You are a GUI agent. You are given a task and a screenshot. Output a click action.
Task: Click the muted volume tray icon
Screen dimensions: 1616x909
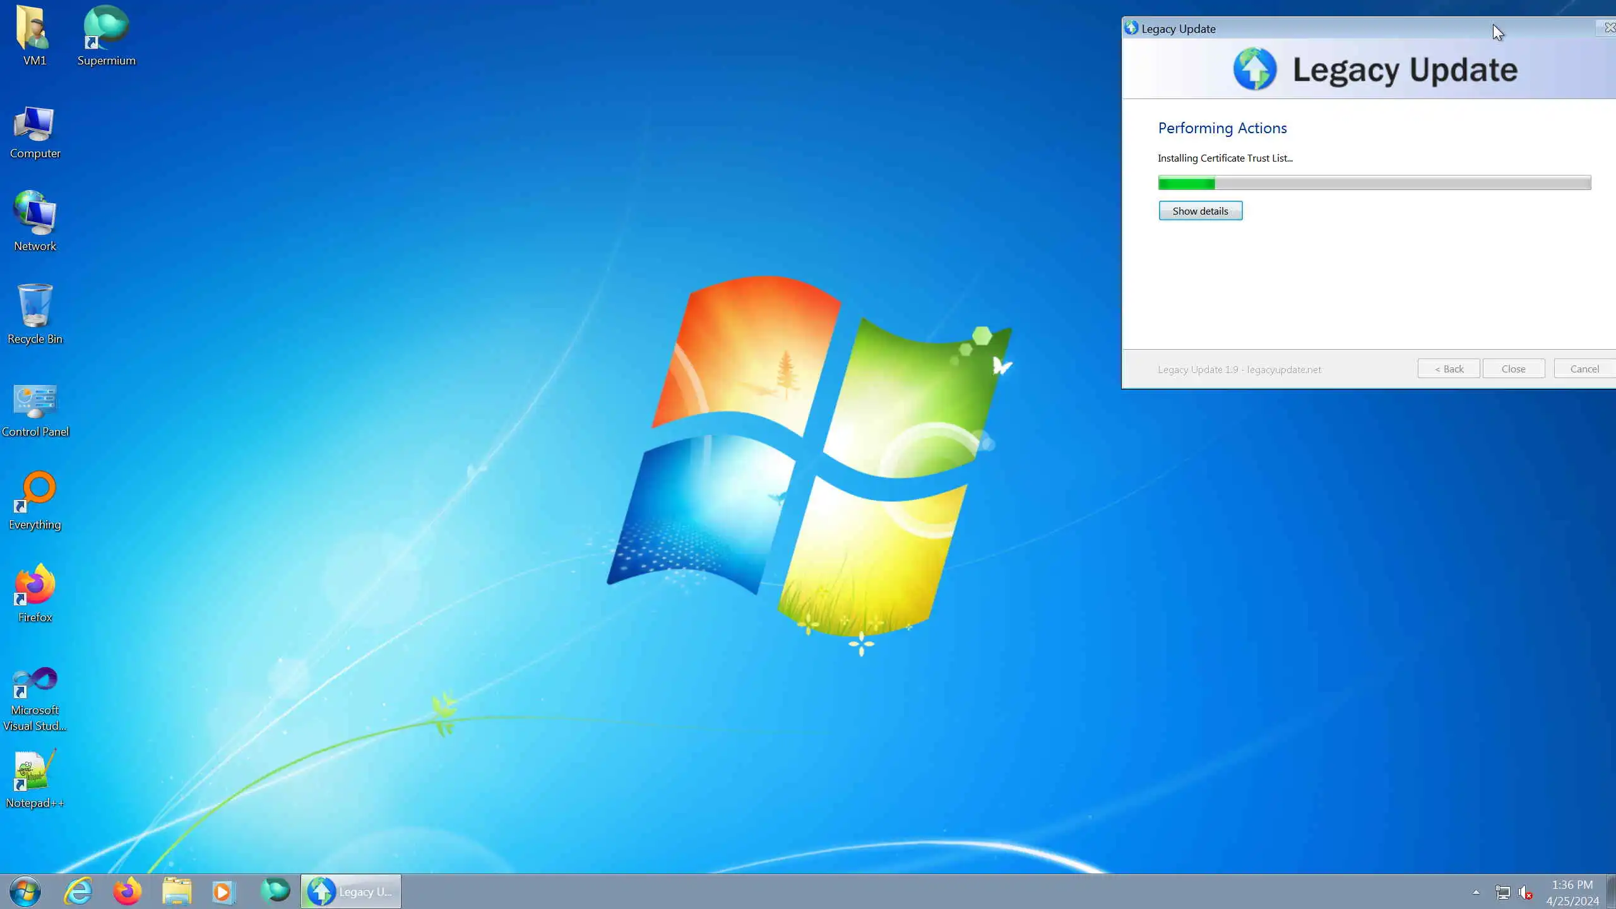click(x=1525, y=893)
